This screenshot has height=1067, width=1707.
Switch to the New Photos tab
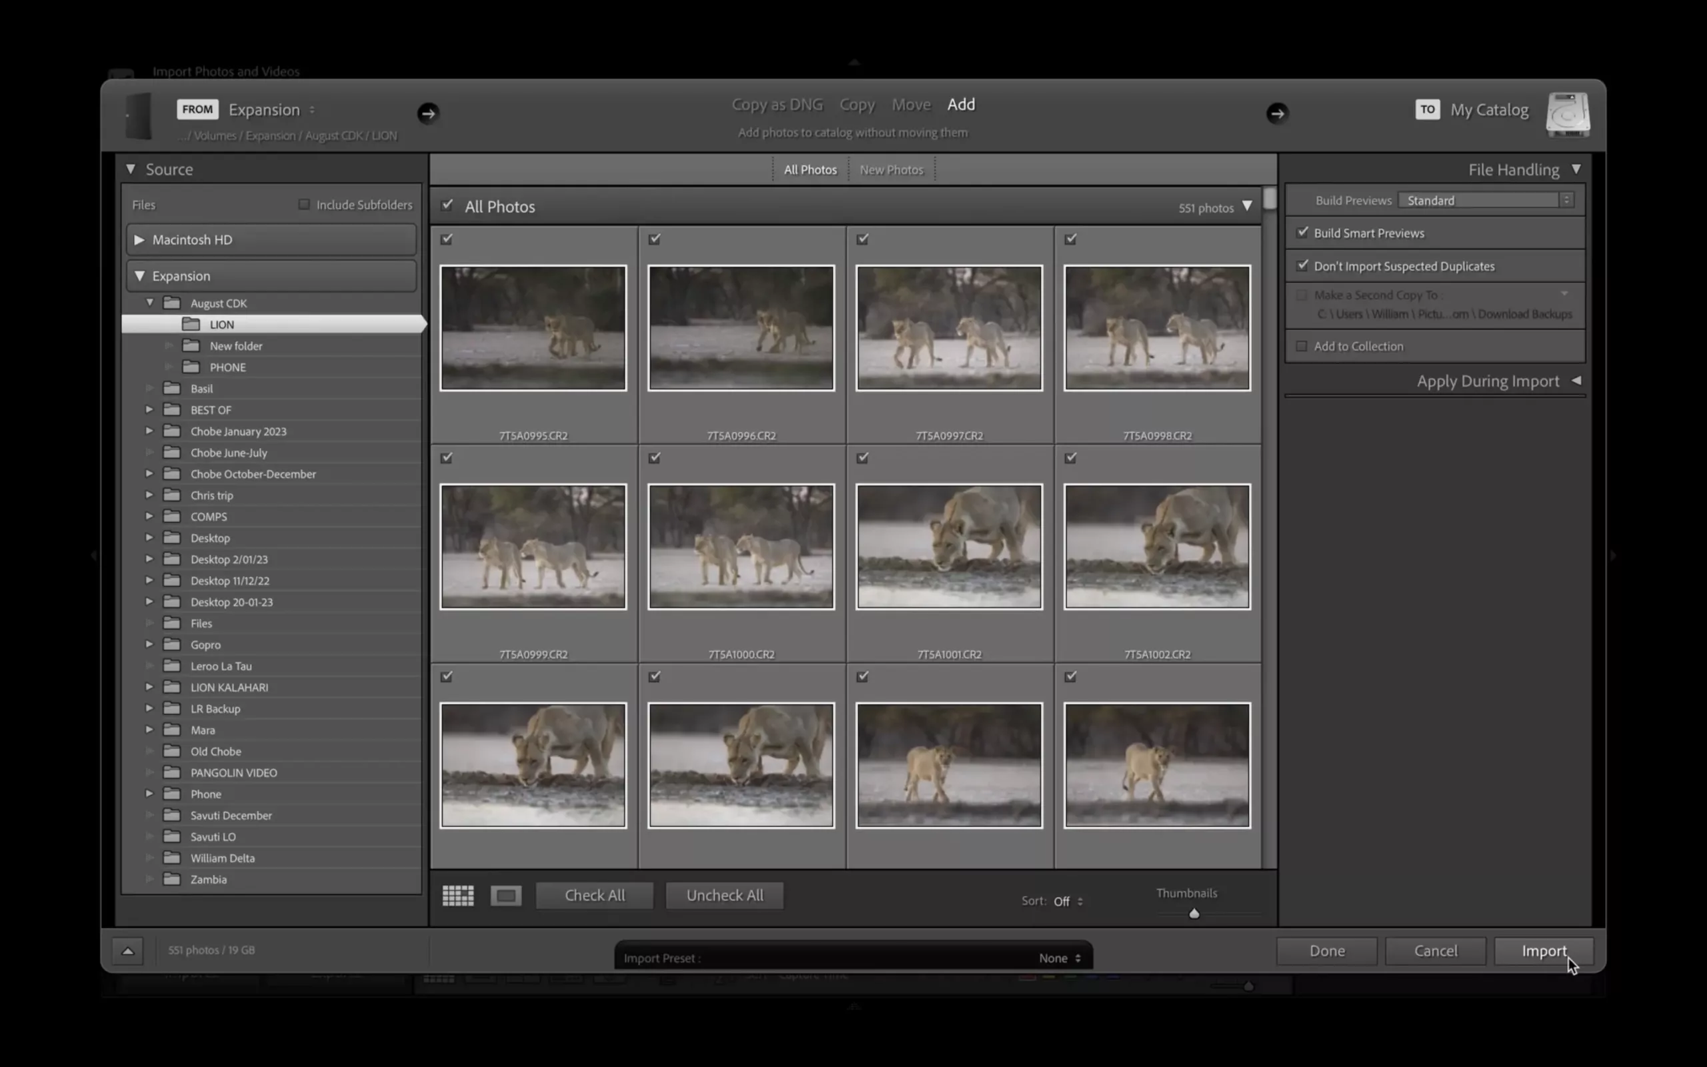click(x=891, y=170)
